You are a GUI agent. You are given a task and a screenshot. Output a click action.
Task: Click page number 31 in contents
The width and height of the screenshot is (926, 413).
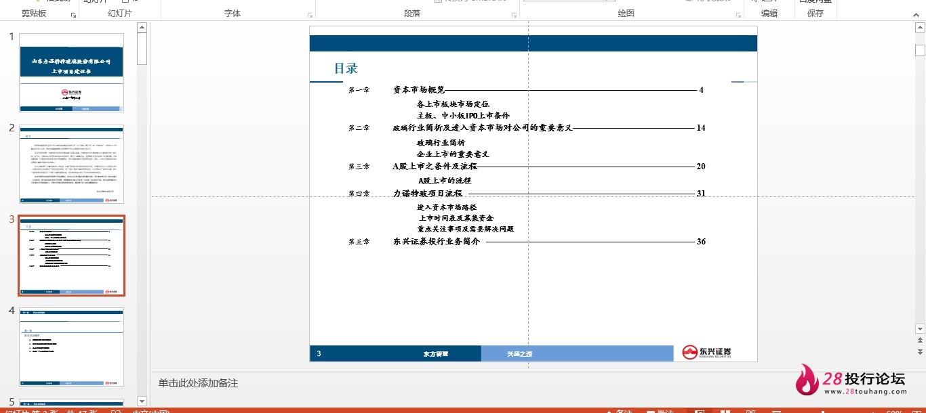pyautogui.click(x=701, y=194)
